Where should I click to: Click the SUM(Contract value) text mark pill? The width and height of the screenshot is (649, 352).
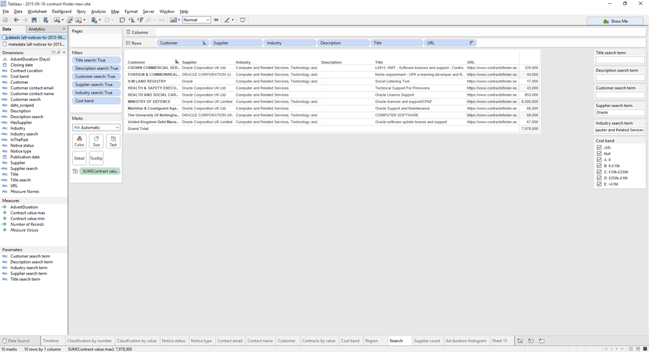tap(100, 171)
